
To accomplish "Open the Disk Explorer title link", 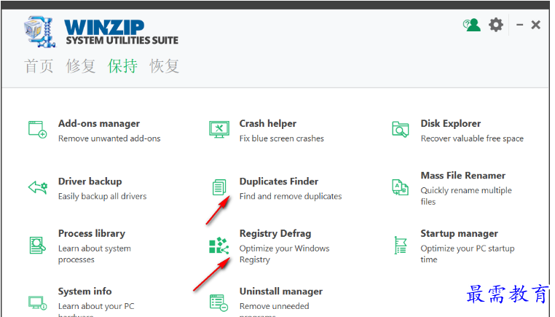I will [x=451, y=124].
